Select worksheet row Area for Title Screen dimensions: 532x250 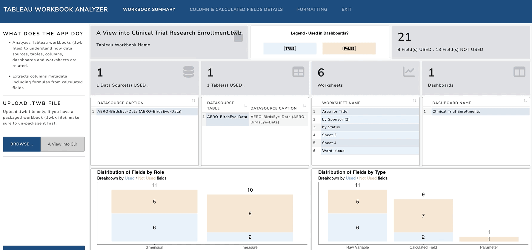click(x=365, y=112)
